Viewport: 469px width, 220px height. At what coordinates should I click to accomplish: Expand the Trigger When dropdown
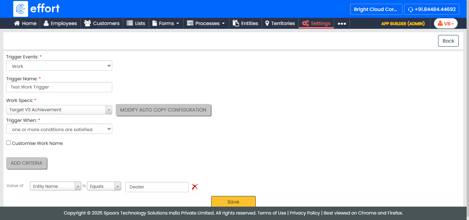point(59,129)
